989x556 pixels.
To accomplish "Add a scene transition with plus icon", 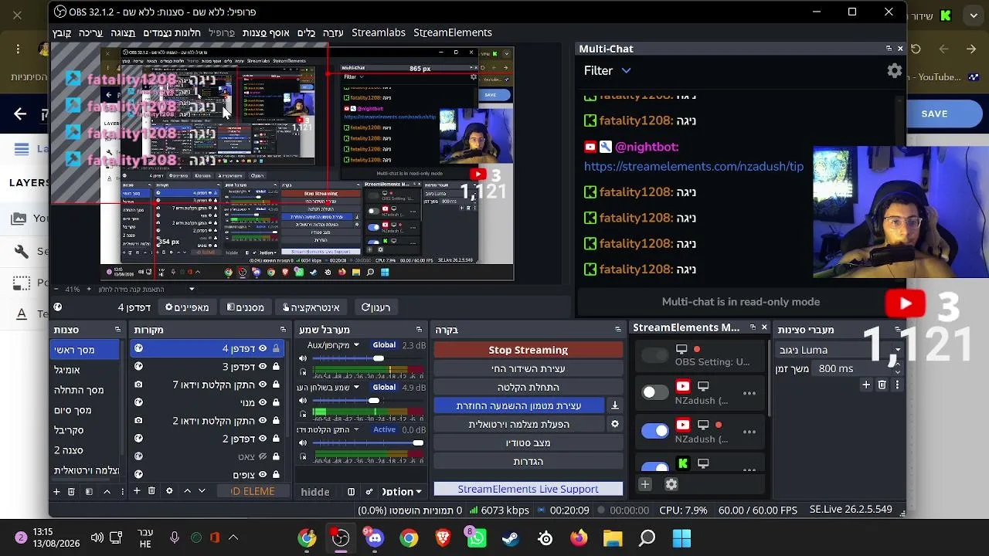I will (x=866, y=385).
